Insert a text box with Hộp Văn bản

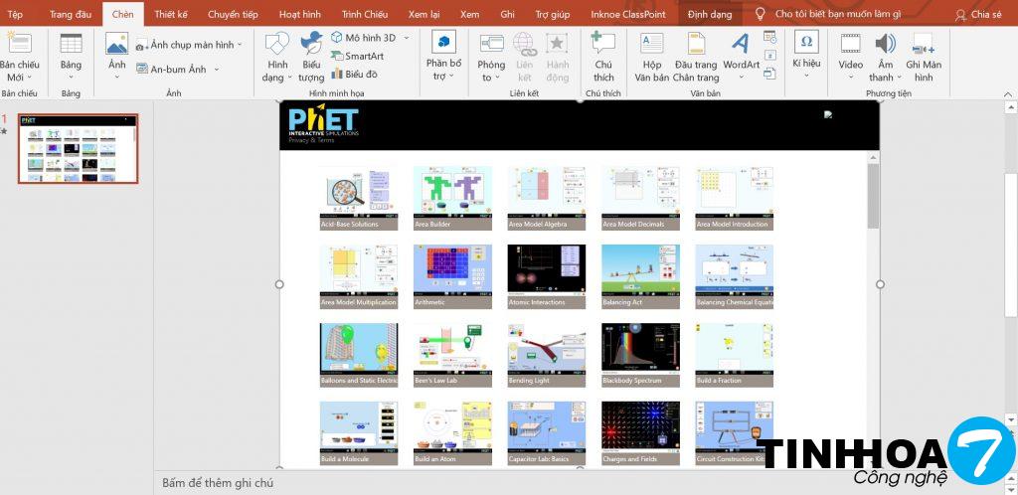tap(651, 56)
